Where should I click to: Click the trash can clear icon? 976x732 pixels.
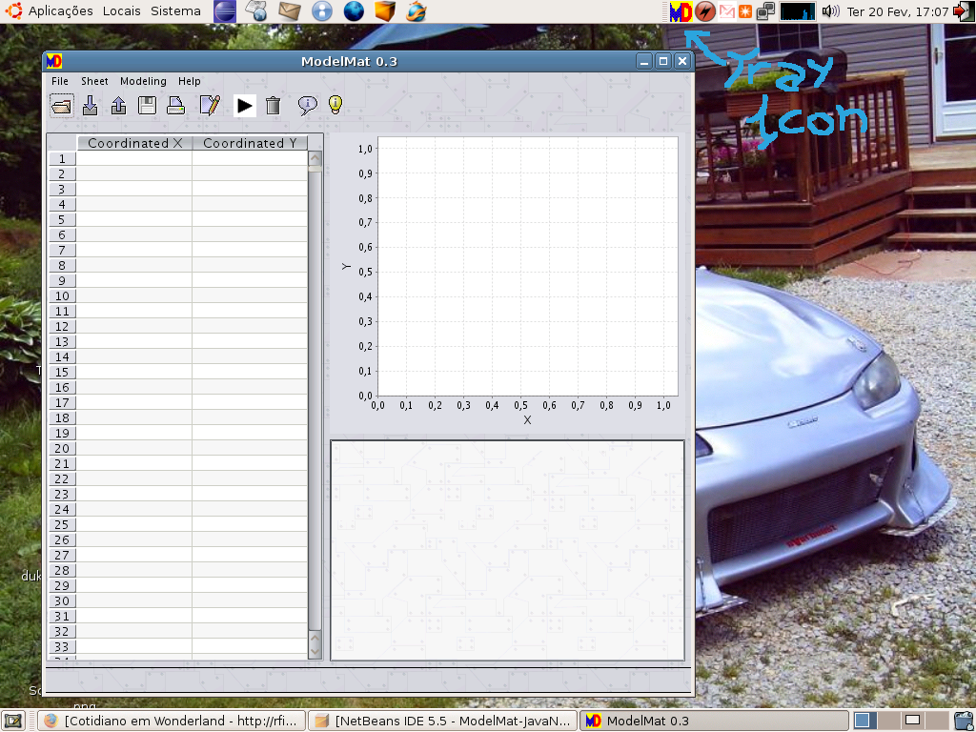[274, 106]
